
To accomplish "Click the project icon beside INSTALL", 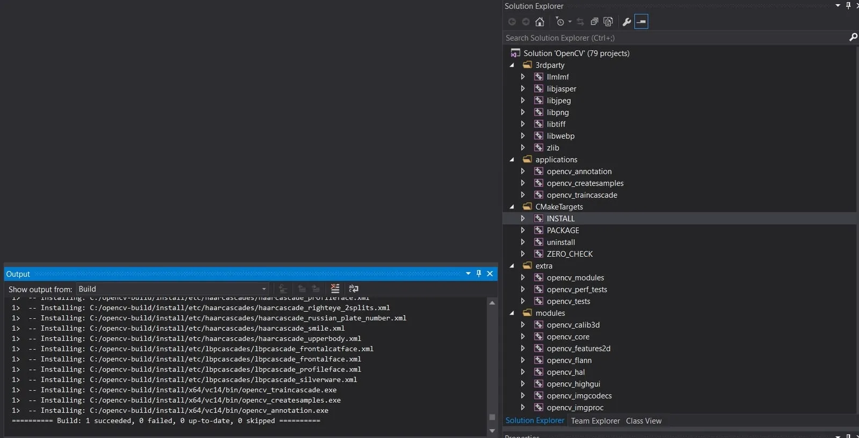I will coord(538,218).
